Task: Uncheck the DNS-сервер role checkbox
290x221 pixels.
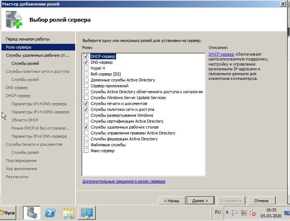Action: pyautogui.click(x=86, y=62)
